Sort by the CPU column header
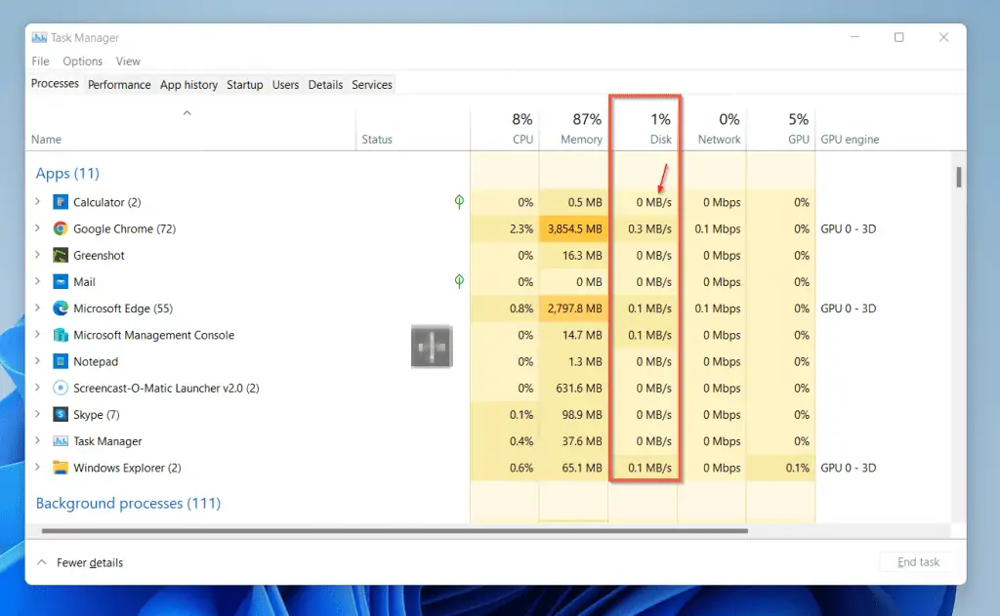Viewport: 1000px width, 616px height. click(x=505, y=128)
